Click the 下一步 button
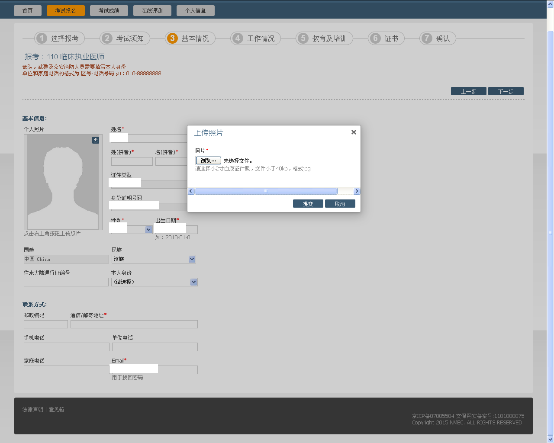 [x=506, y=91]
